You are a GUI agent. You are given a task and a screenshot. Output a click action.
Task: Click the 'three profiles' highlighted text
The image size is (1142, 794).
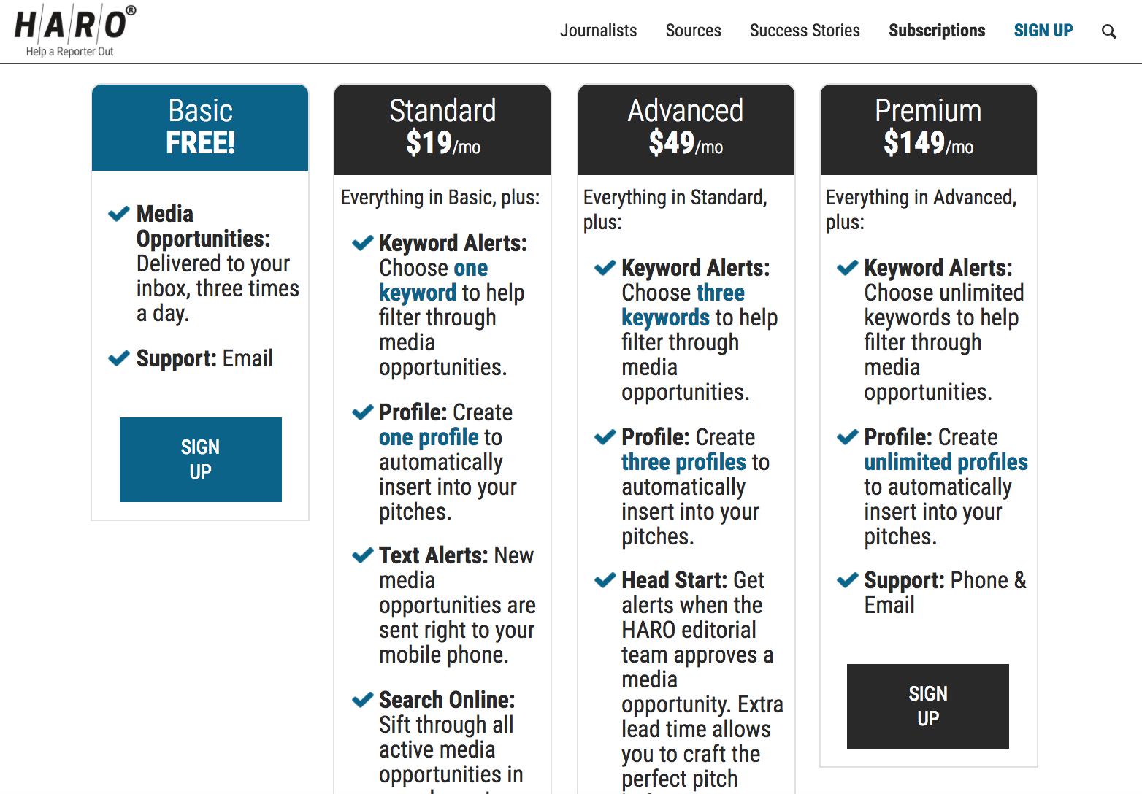click(x=684, y=462)
